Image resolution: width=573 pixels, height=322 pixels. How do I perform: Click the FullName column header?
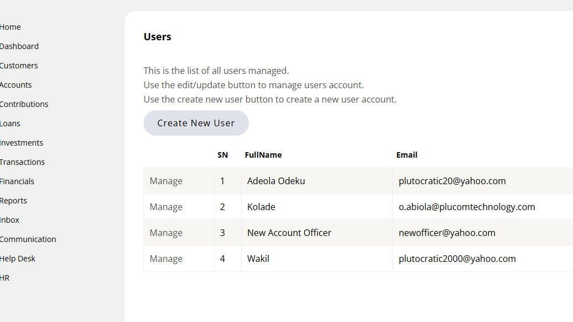(x=263, y=155)
